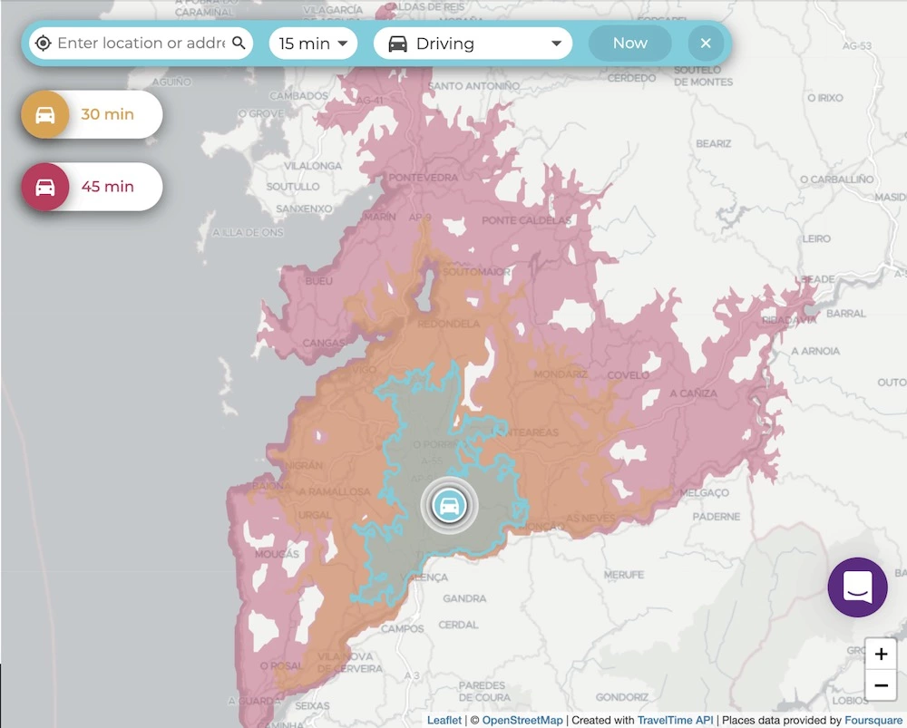Viewport: 907px width, 728px height.
Task: Open the OpenStreetMap attribution link
Action: coord(522,721)
